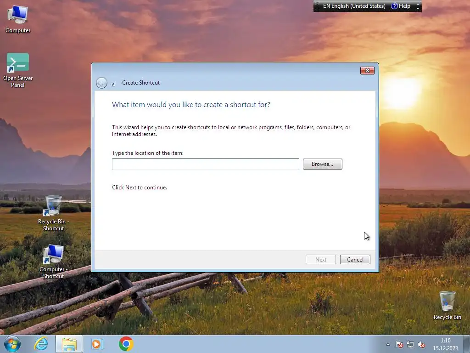The image size is (470, 353).
Task: Select the Recycle Bin - Shortcut icon
Action: (53, 213)
